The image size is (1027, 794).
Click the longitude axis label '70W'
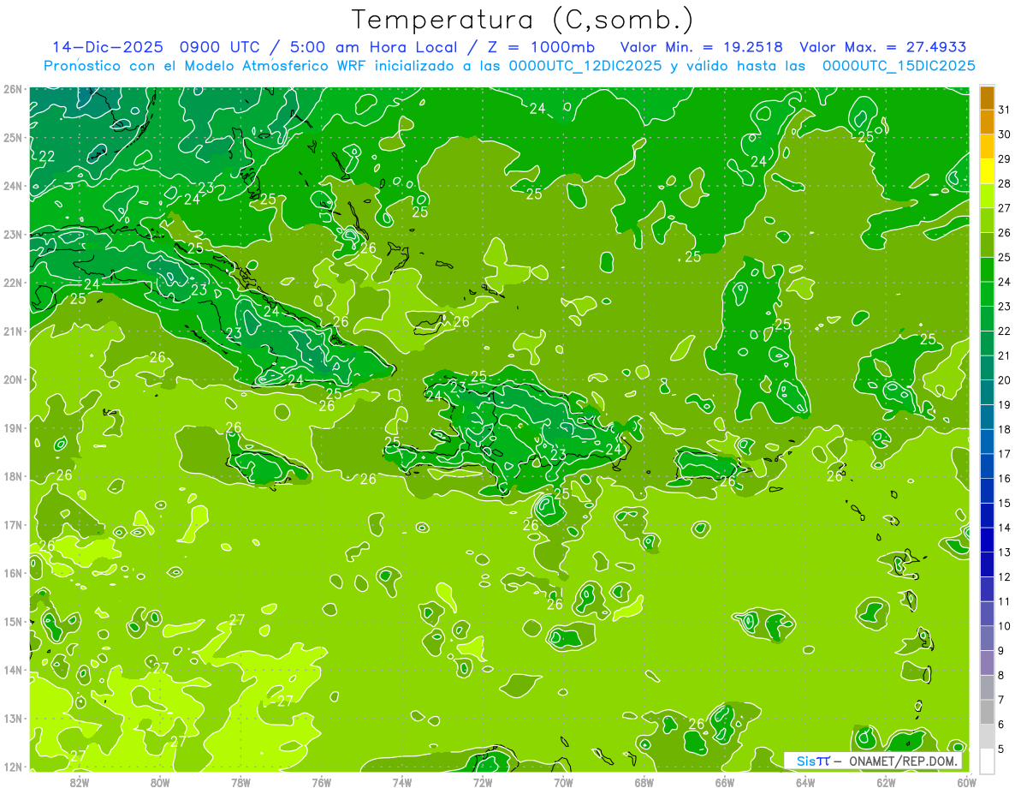pyautogui.click(x=563, y=782)
